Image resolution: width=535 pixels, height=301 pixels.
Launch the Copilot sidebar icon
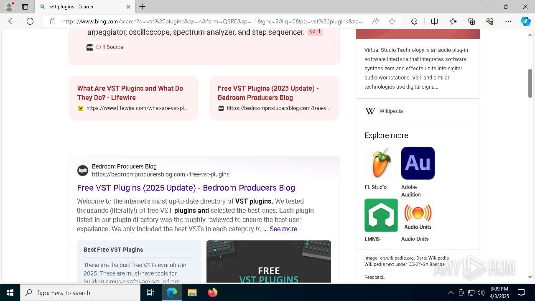tap(525, 21)
